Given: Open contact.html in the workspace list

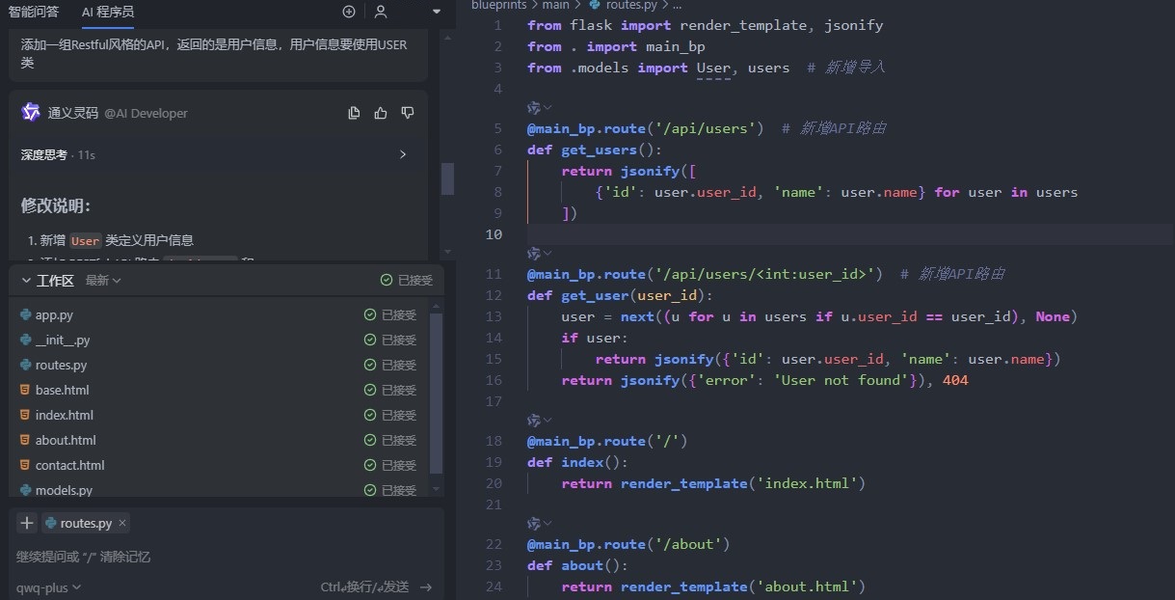Looking at the screenshot, I should [69, 465].
